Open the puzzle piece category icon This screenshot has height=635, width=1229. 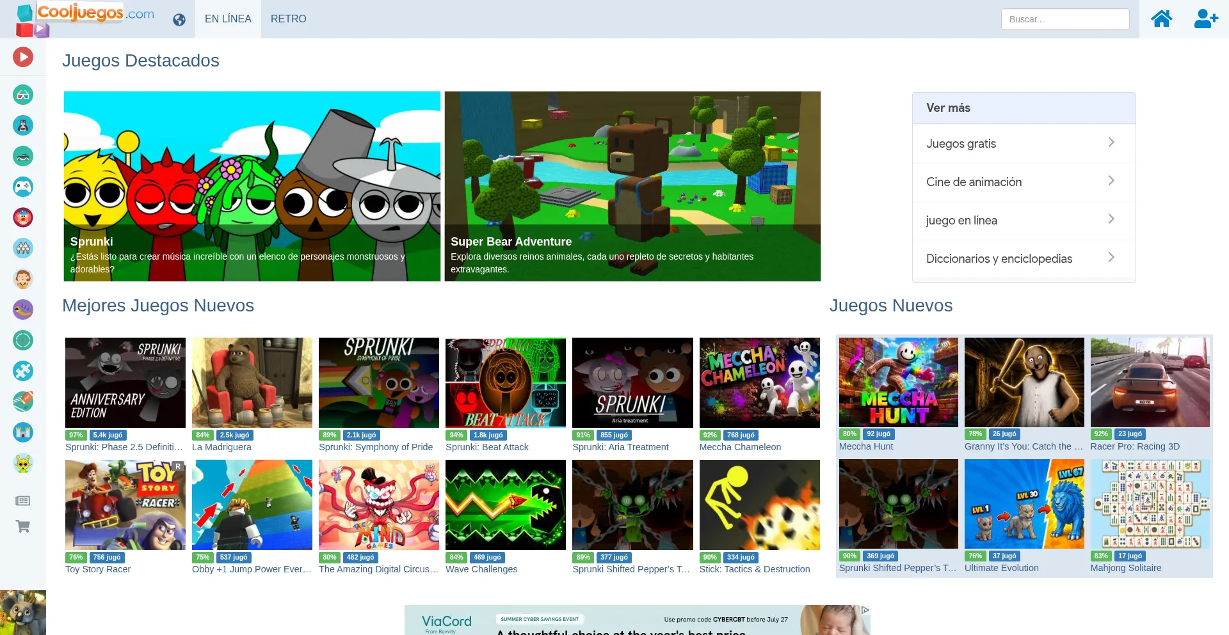coord(23,371)
